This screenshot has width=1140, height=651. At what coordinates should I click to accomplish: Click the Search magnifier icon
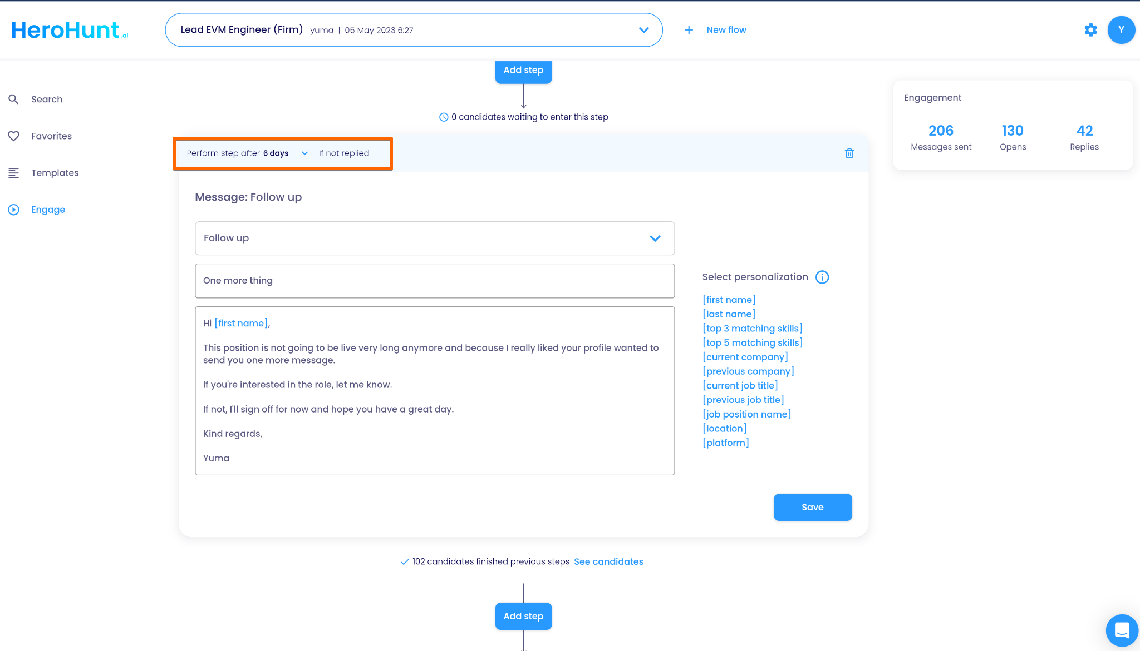[13, 99]
